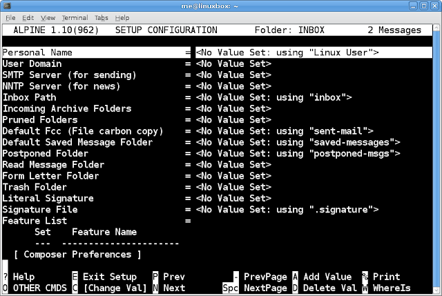Click the ALPINE 1.10(962) version text
442x296 pixels.
[x=56, y=30]
